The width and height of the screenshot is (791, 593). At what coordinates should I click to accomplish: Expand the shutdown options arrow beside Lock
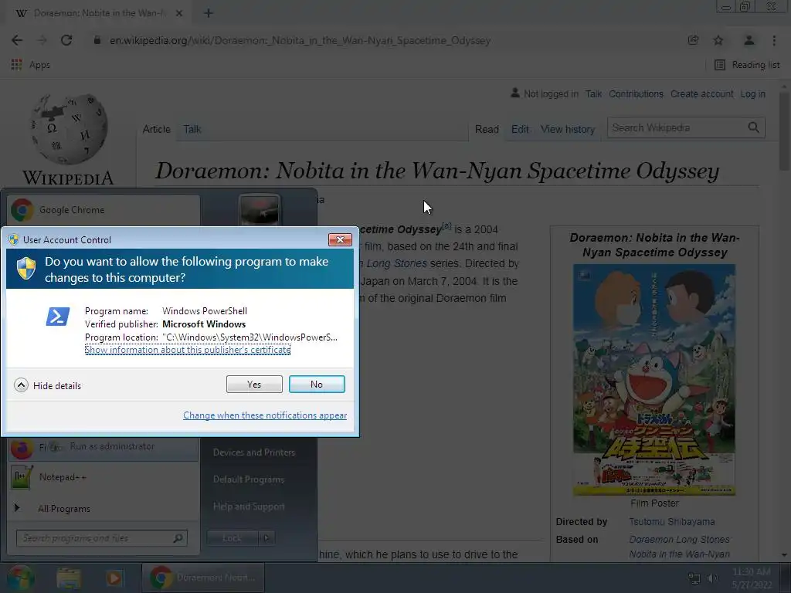(266, 538)
